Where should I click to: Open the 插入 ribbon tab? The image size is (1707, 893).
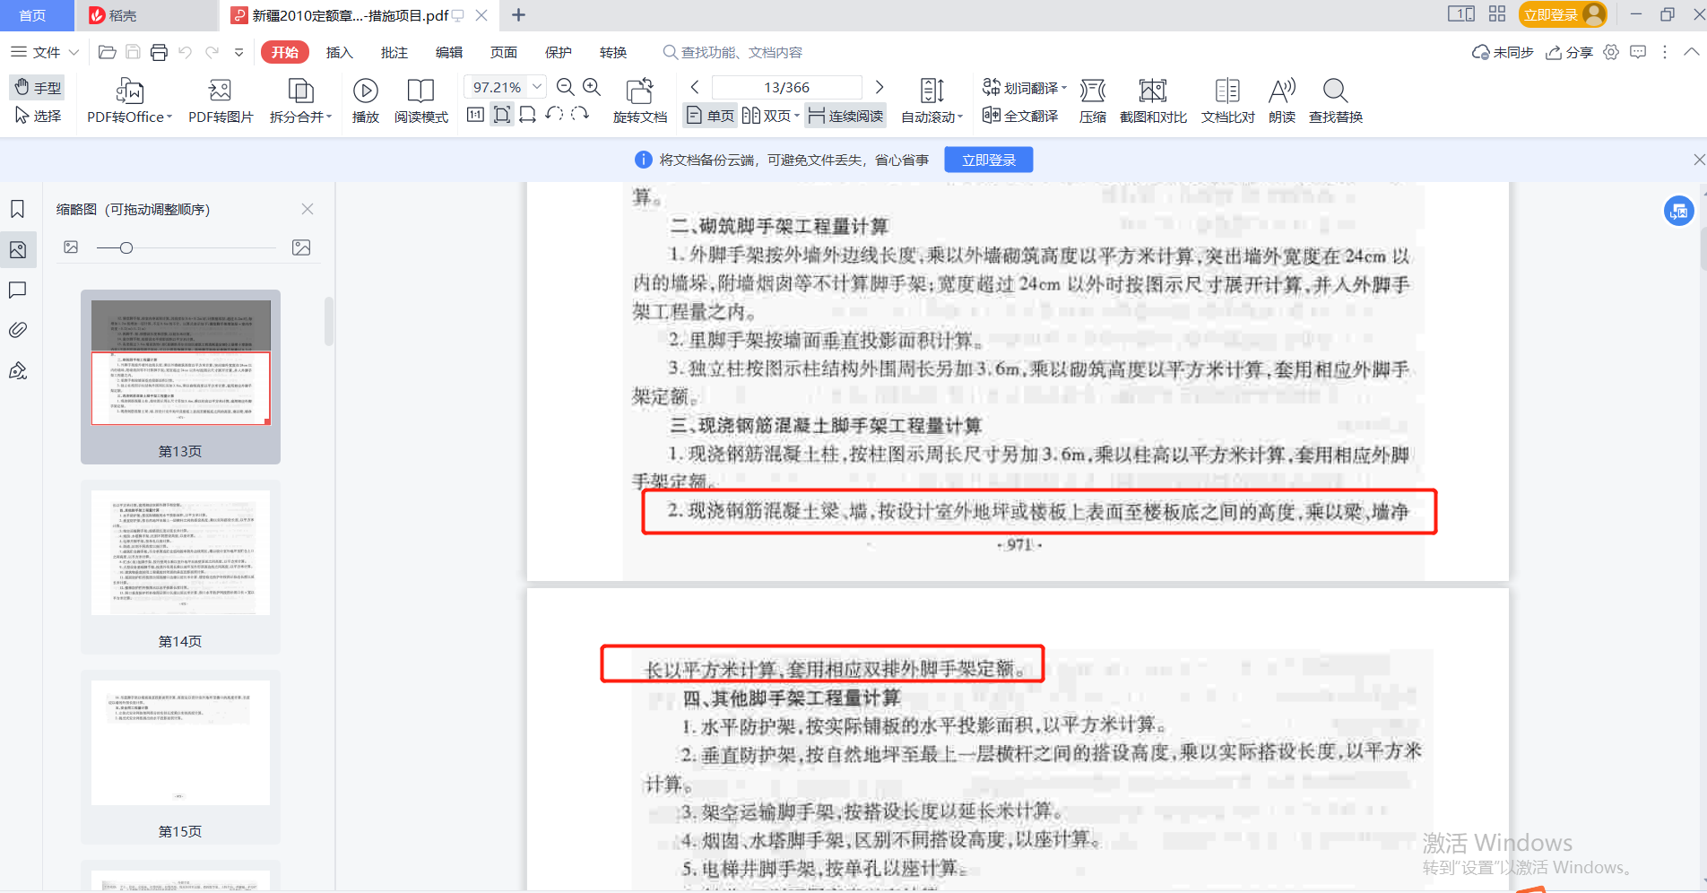coord(340,52)
